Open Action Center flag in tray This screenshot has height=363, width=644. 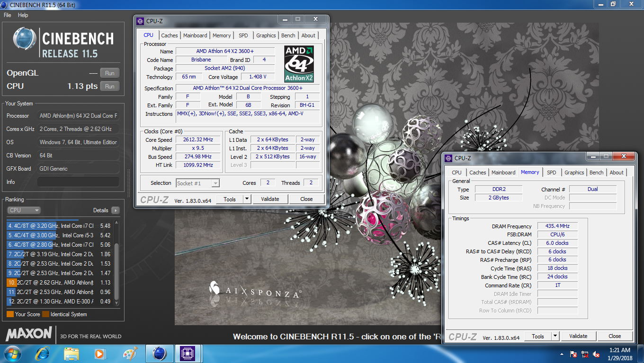click(x=573, y=354)
